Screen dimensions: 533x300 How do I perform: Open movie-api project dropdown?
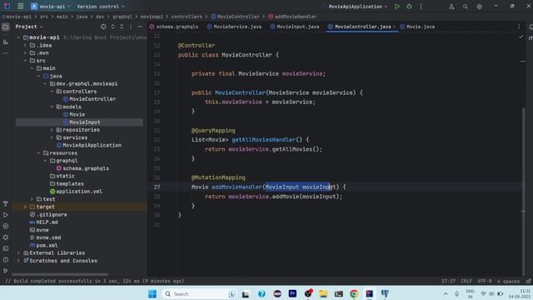51,7
